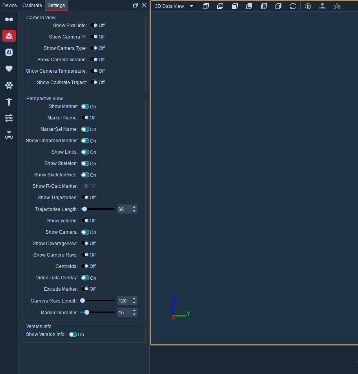The height and width of the screenshot is (374, 358).
Task: Decrease Camera Rays Length with down arrow
Action: (134, 302)
